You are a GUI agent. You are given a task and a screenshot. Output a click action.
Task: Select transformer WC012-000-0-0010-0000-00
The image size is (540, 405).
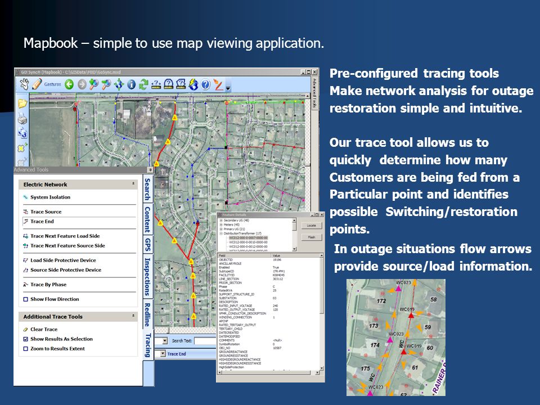248,242
